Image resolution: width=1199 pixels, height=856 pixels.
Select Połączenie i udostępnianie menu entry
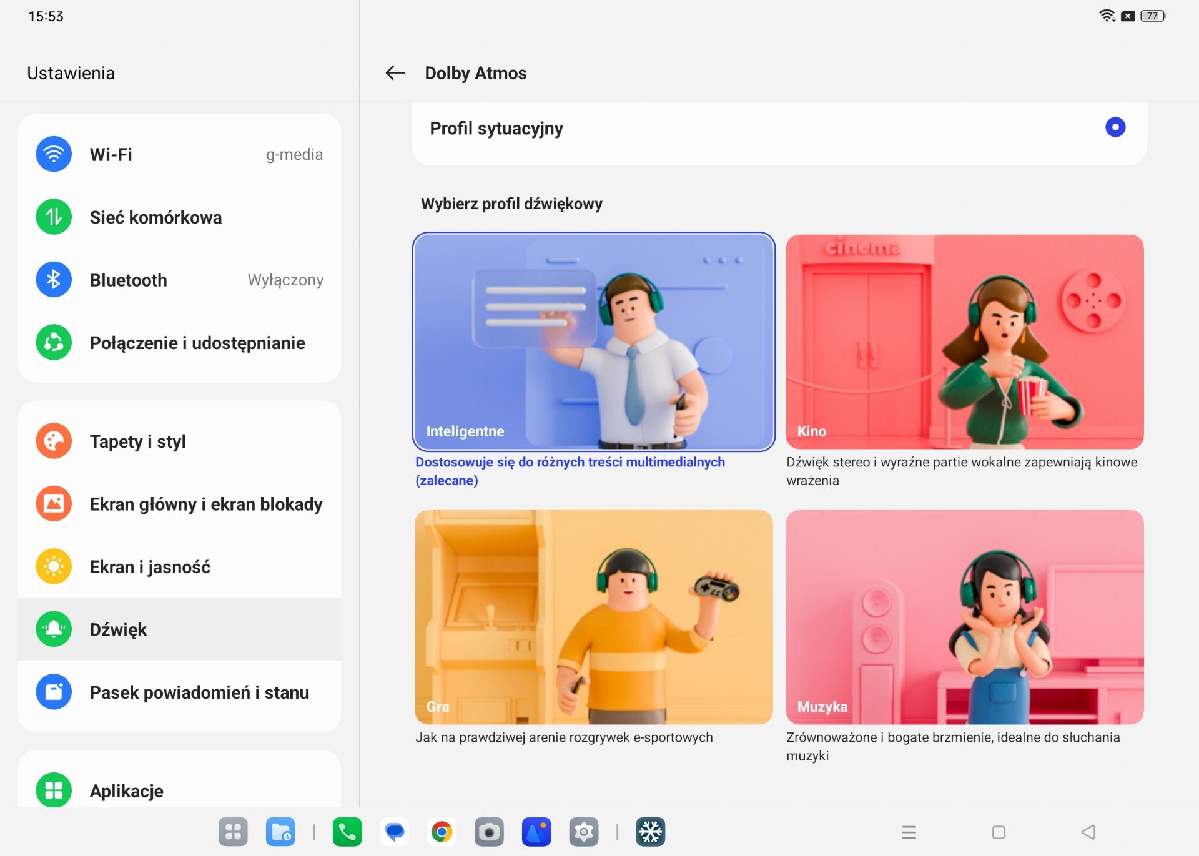(180, 343)
